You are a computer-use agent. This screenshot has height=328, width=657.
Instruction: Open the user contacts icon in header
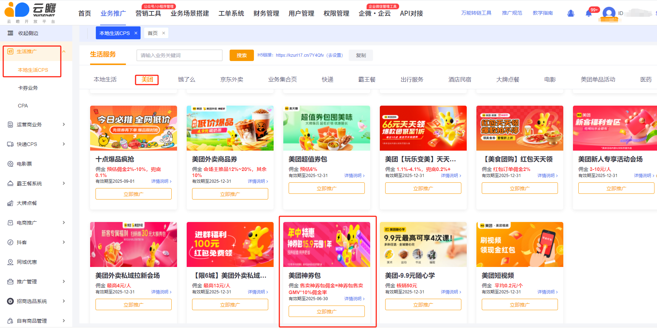571,13
